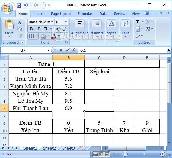The image size is (172, 158).
Task: Switch to Page Break Preview
Action: click(107, 154)
